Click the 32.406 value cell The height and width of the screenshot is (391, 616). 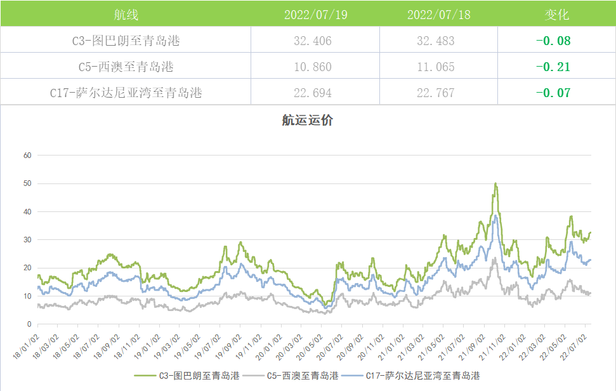(313, 41)
